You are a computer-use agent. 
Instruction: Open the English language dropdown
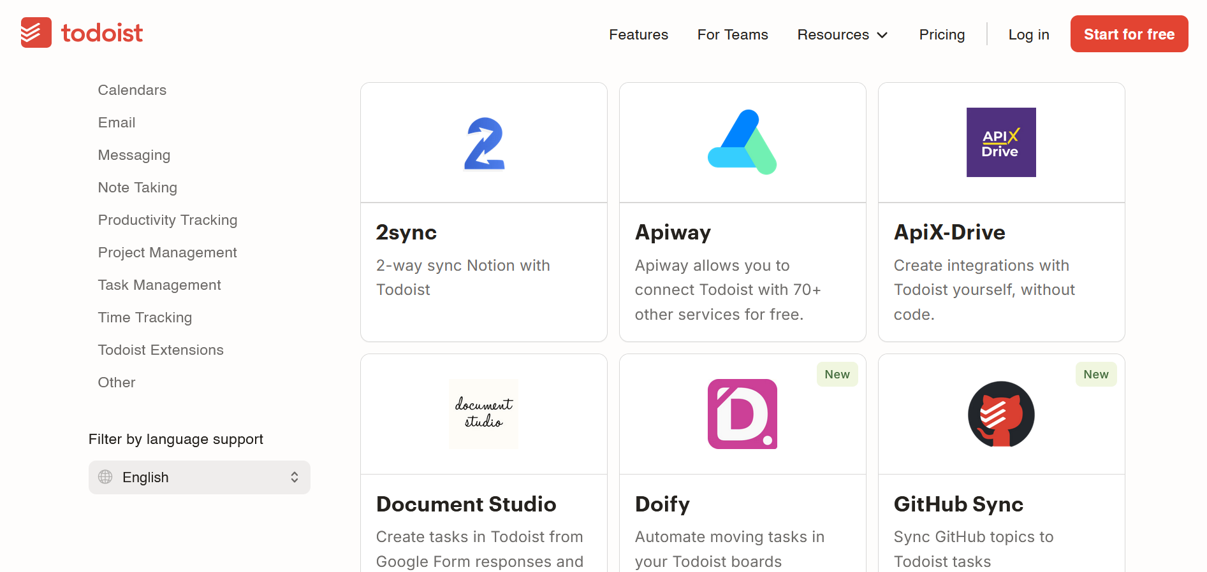click(200, 477)
